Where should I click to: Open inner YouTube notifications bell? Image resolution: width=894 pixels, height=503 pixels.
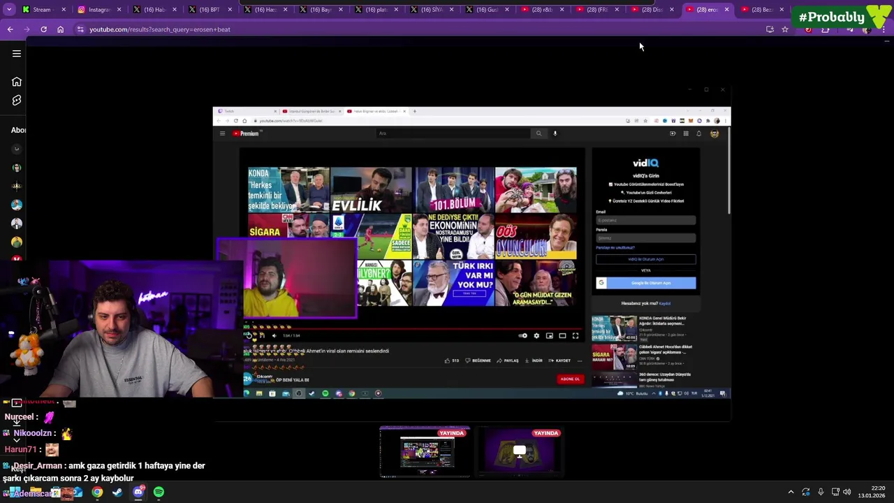tap(699, 133)
